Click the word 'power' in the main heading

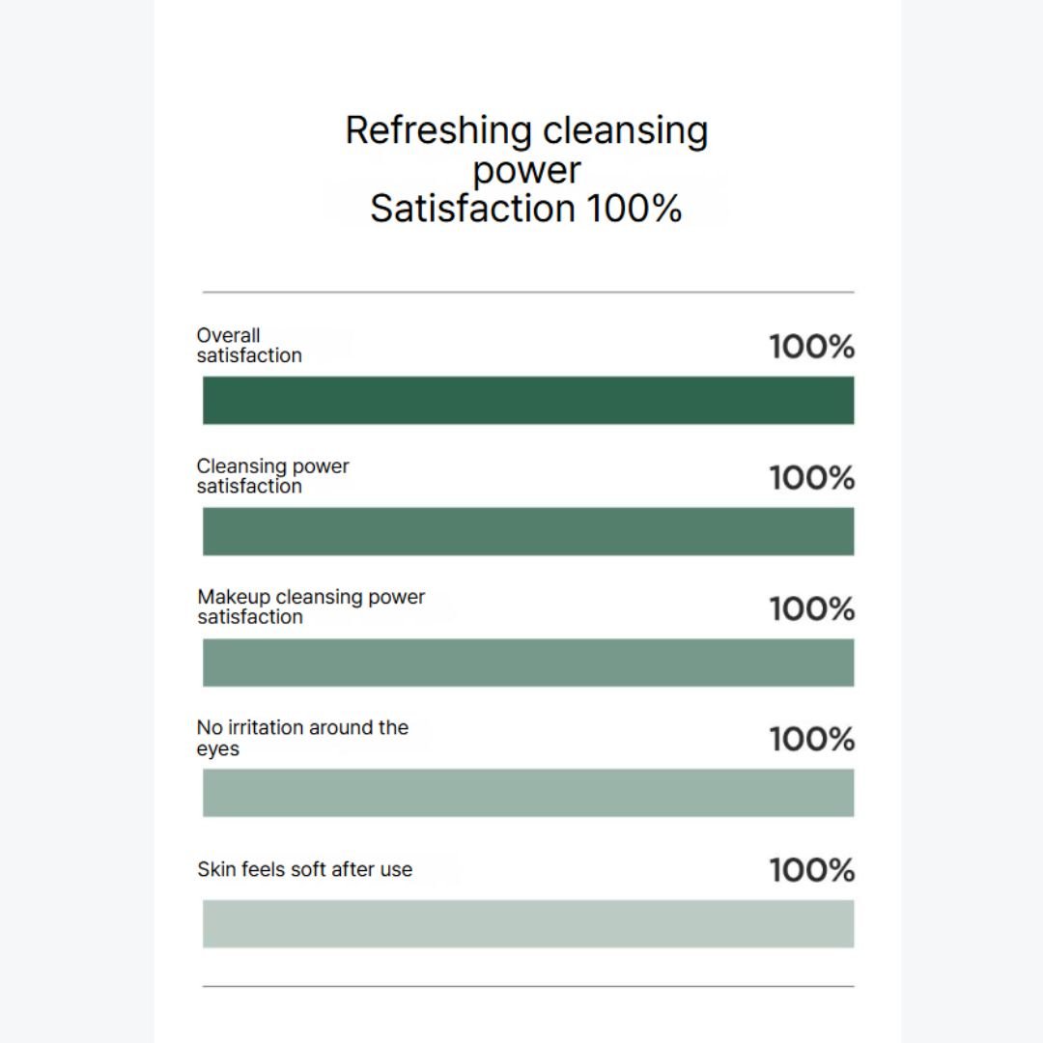coord(526,171)
